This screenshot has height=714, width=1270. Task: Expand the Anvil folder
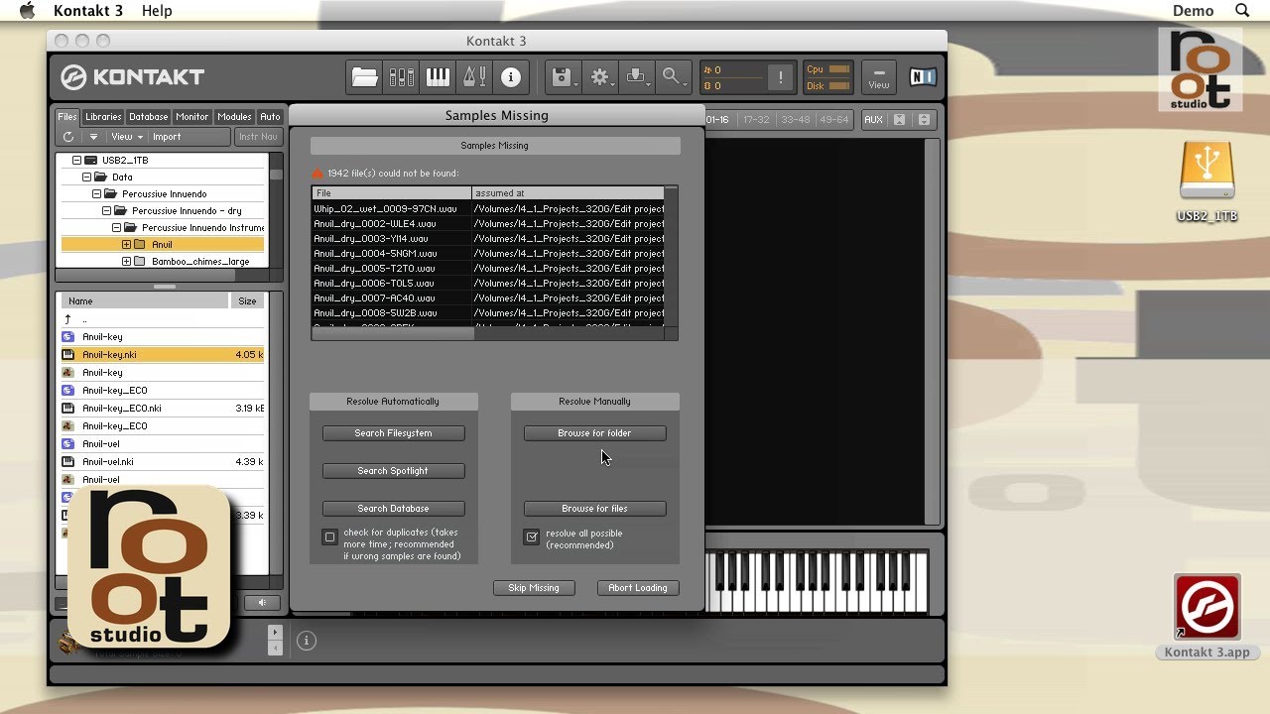[x=126, y=244]
